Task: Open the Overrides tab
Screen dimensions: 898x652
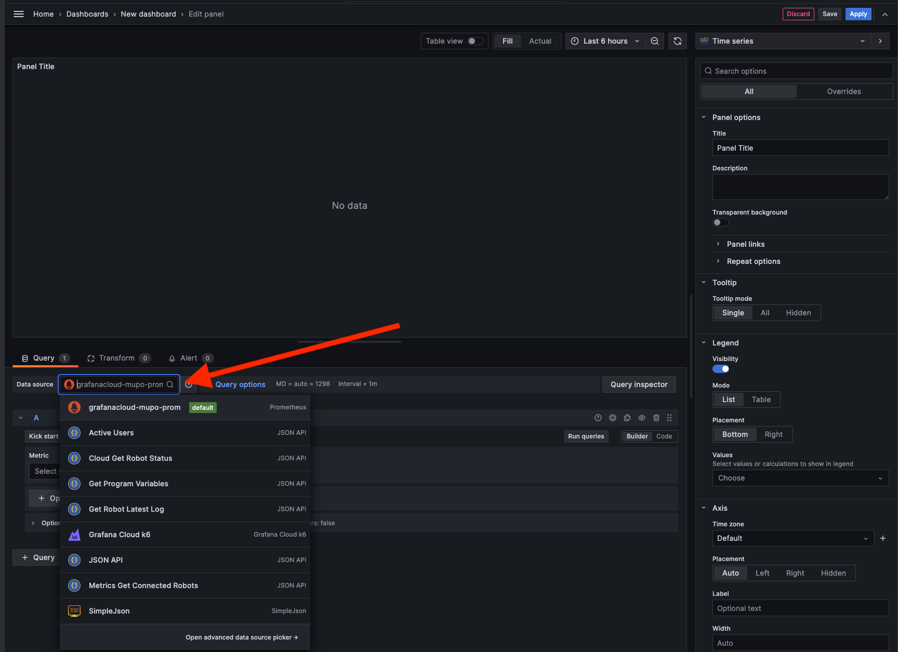Action: pos(844,91)
